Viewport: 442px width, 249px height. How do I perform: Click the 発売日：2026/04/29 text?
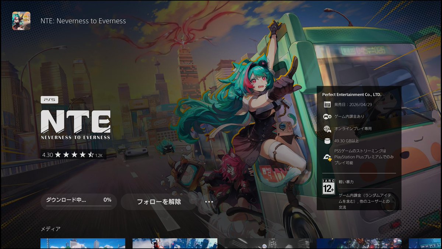[x=353, y=104]
